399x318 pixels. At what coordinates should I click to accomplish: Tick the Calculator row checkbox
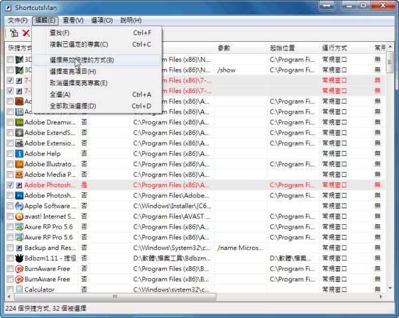tap(10, 289)
